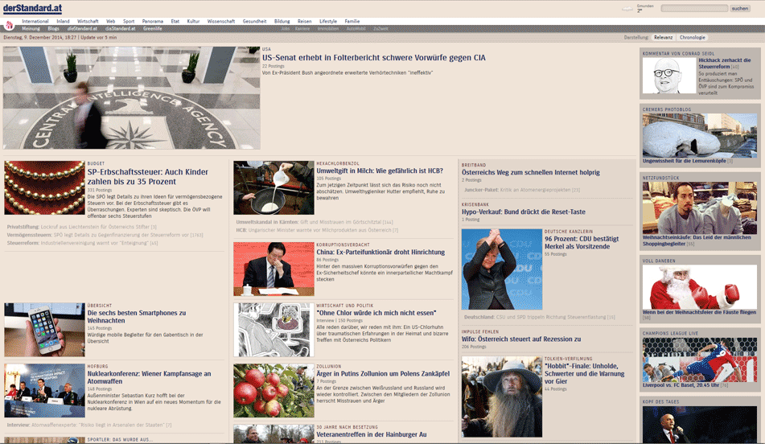Open Blogs in the grey sub-navigation
765x444 pixels.
(54, 29)
